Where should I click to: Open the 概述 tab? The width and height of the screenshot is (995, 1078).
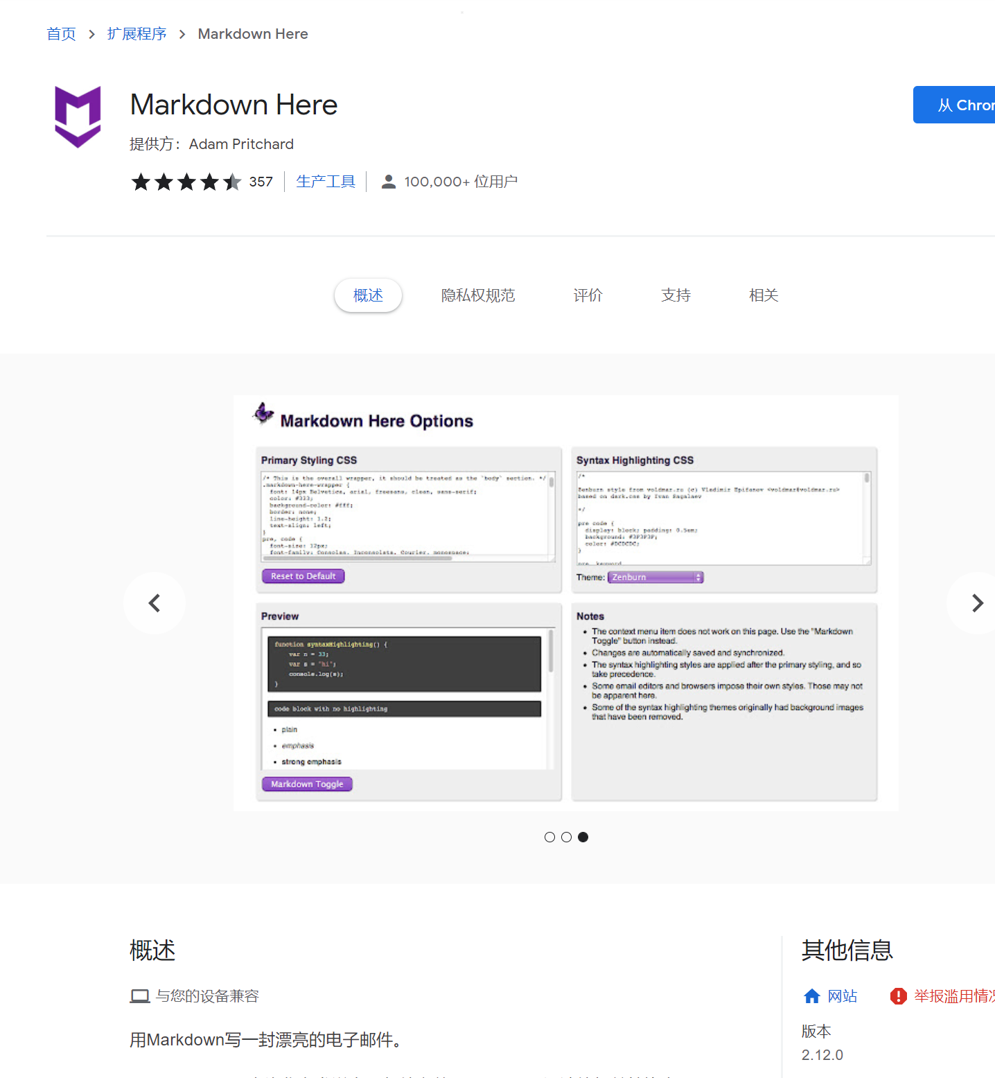[x=368, y=295]
